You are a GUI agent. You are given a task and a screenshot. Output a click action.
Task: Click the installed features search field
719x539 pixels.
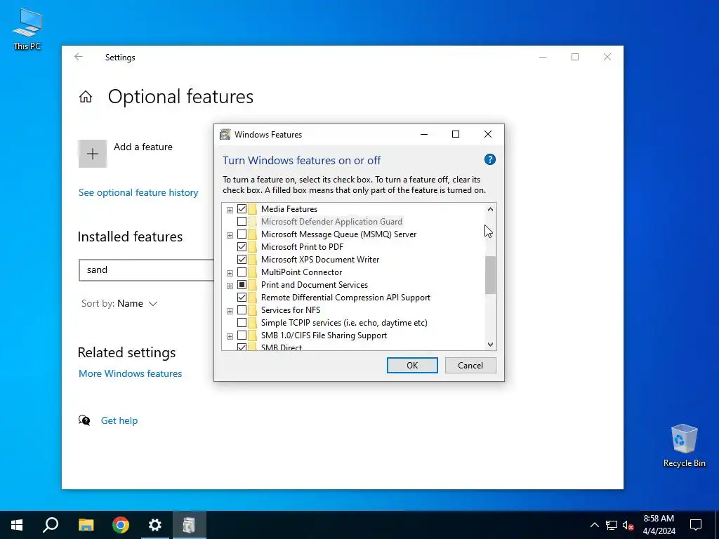(147, 270)
